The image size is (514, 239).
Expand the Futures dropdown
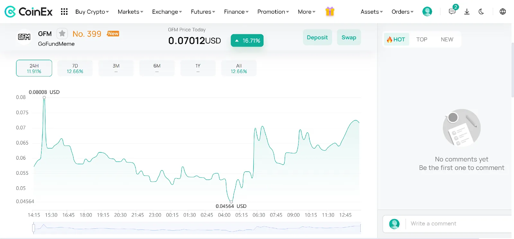[203, 12]
